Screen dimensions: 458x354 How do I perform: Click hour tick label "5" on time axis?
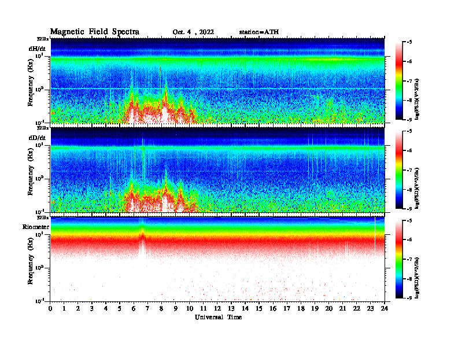pyautogui.click(x=120, y=308)
